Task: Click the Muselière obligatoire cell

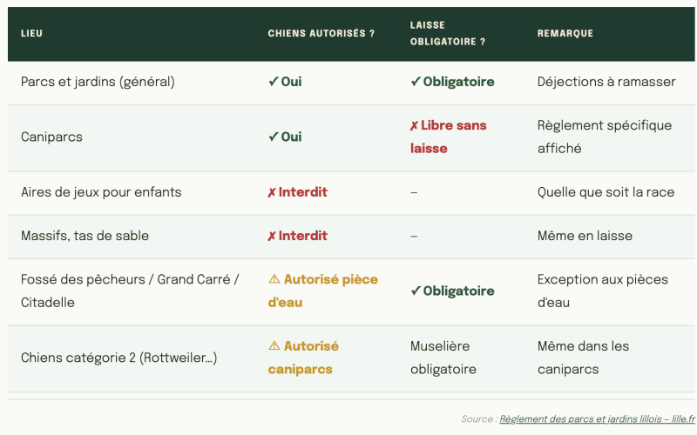Action: pos(443,358)
